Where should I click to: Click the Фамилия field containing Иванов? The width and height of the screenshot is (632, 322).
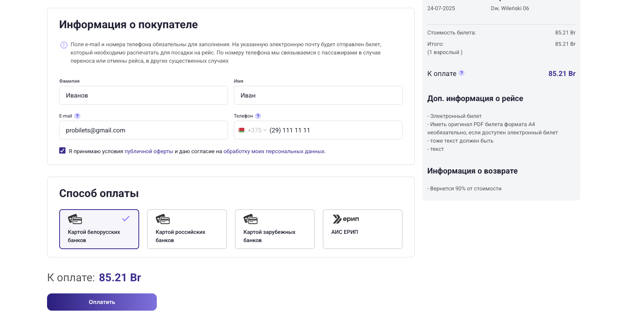(143, 95)
